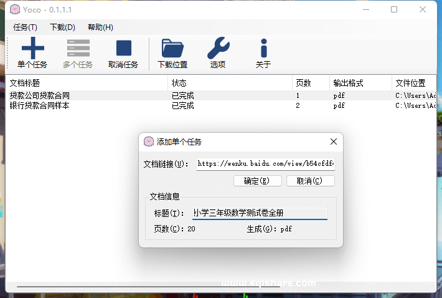Viewport: 442px width, 298px height.
Task: Click 页数(C): 20 value in dialog
Action: tap(191, 229)
